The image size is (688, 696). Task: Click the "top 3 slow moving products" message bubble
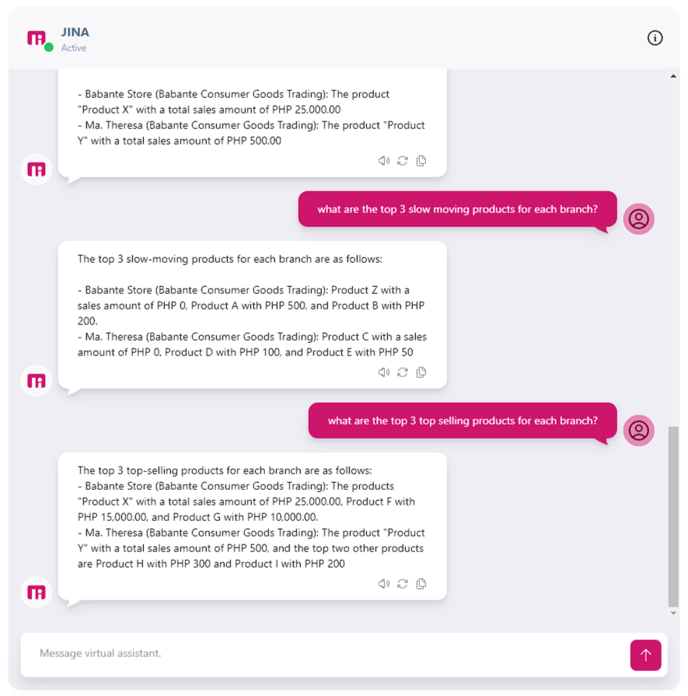[x=457, y=210]
